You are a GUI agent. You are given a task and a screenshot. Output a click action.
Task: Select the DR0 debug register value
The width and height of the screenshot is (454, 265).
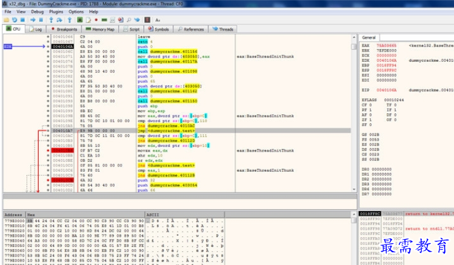pyautogui.click(x=381, y=169)
